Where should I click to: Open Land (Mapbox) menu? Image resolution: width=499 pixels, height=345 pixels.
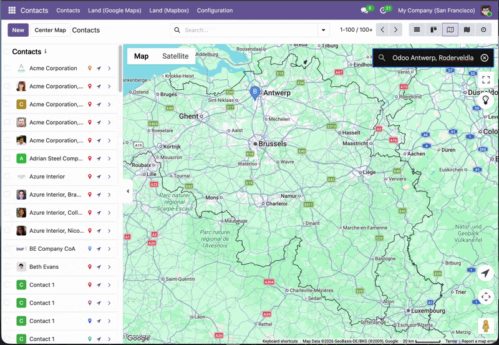pos(169,11)
